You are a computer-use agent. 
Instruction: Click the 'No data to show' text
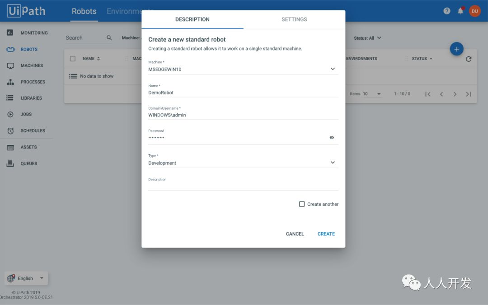[97, 76]
